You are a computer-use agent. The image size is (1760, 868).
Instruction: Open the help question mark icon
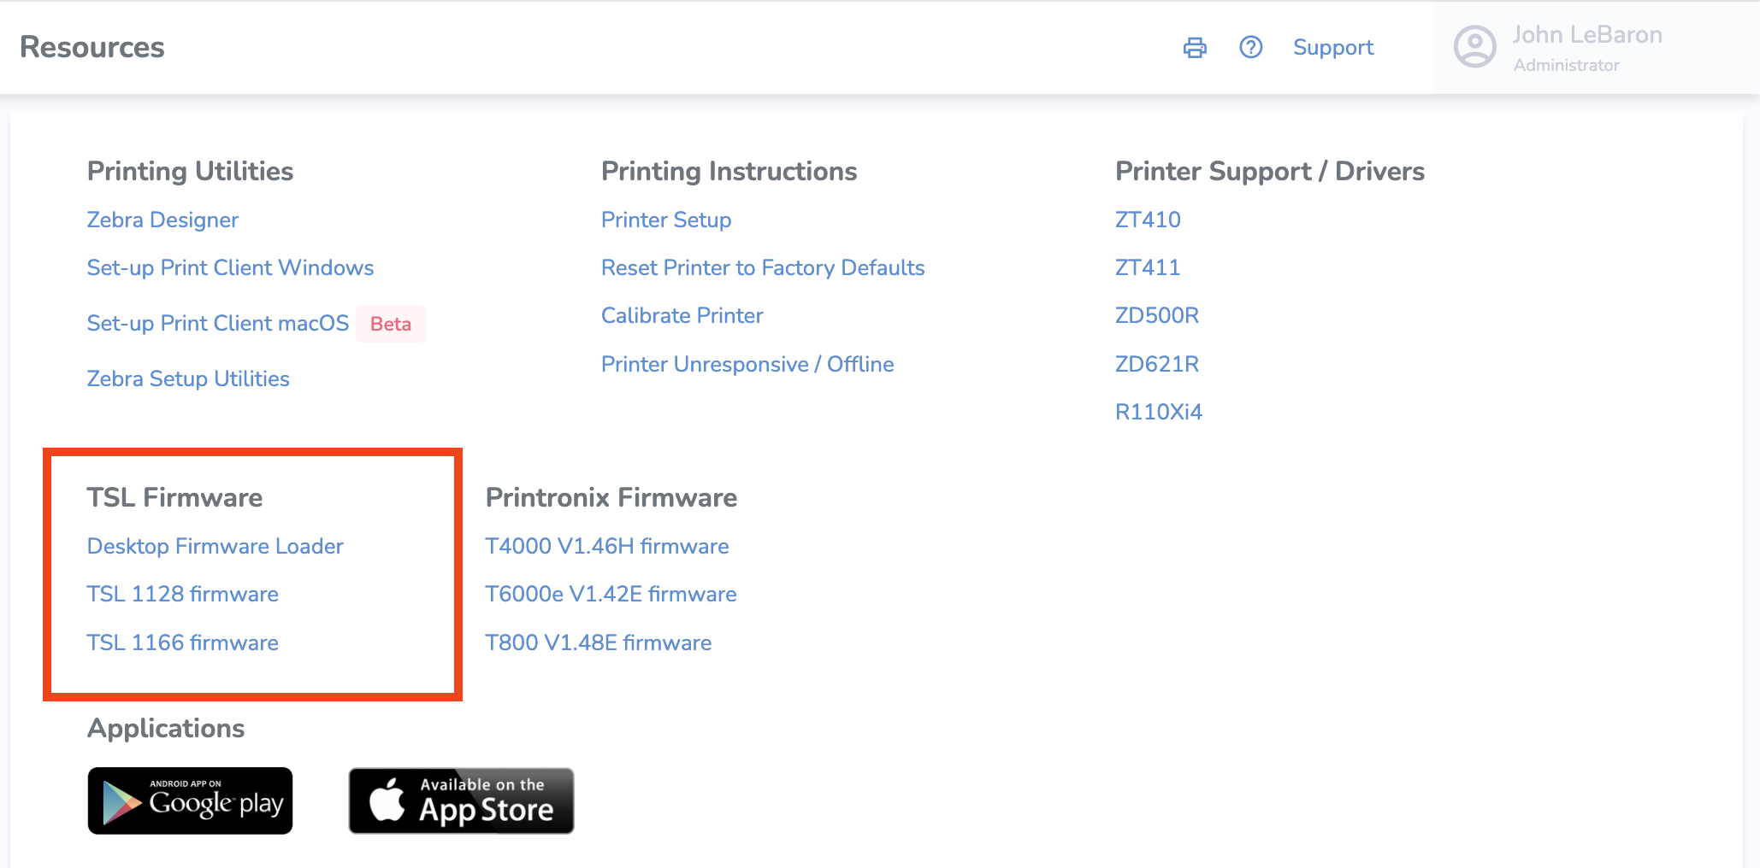(x=1250, y=48)
